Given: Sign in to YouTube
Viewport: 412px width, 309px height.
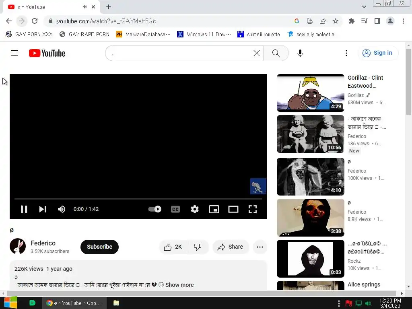Looking at the screenshot, I should point(378,53).
